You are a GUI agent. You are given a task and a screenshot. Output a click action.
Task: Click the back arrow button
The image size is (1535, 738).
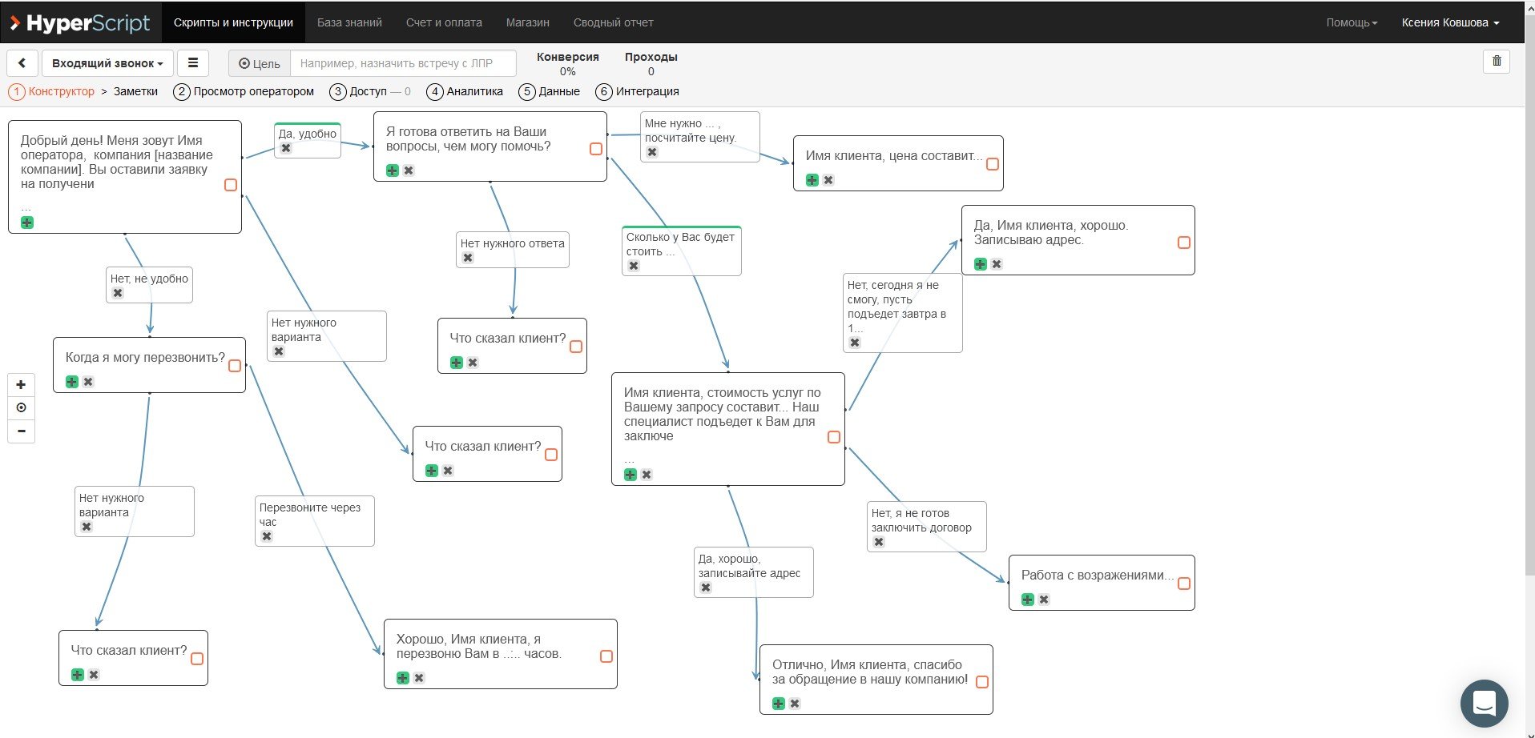22,63
